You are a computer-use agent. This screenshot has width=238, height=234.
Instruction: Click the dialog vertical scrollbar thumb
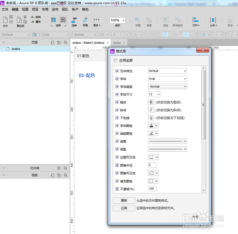click(x=203, y=105)
